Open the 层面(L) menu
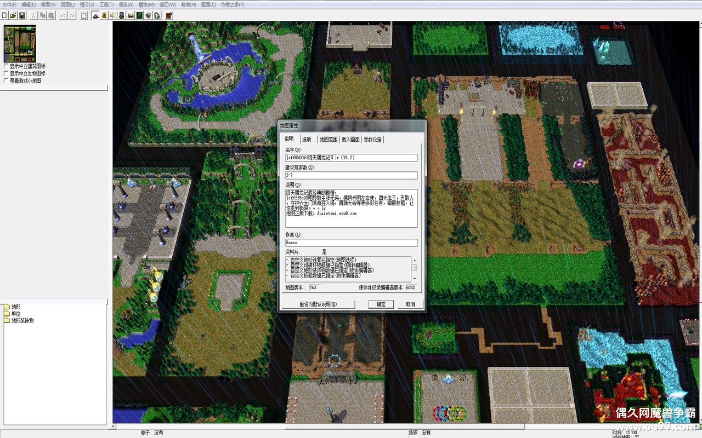The width and height of the screenshot is (702, 438). coord(67,4)
